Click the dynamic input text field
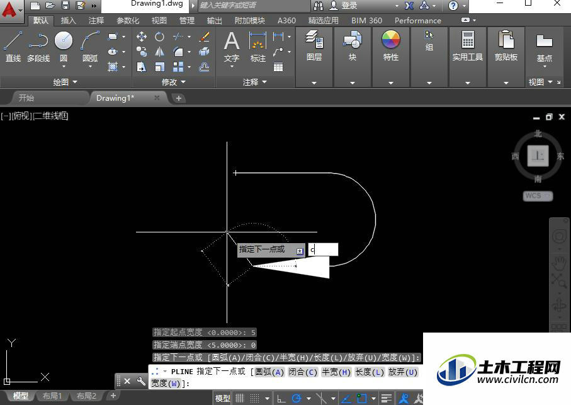The image size is (571, 405). (323, 250)
